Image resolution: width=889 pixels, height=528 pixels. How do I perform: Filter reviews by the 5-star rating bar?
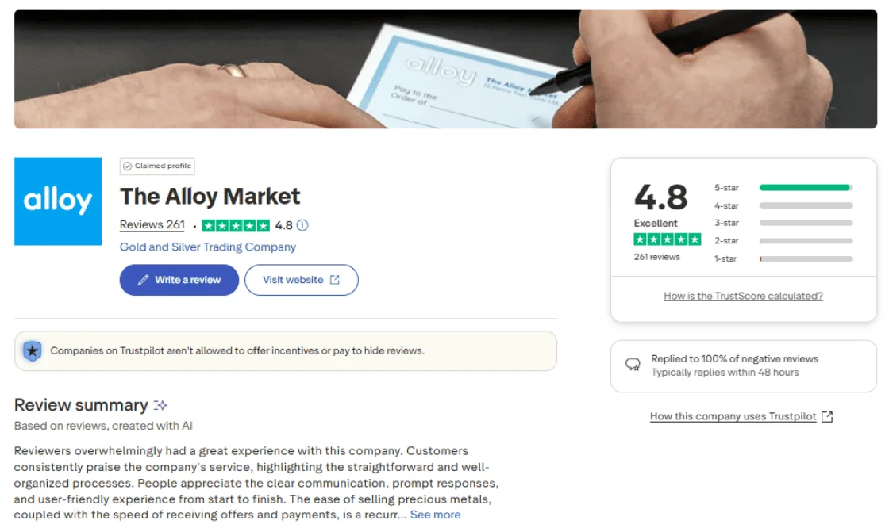point(804,186)
